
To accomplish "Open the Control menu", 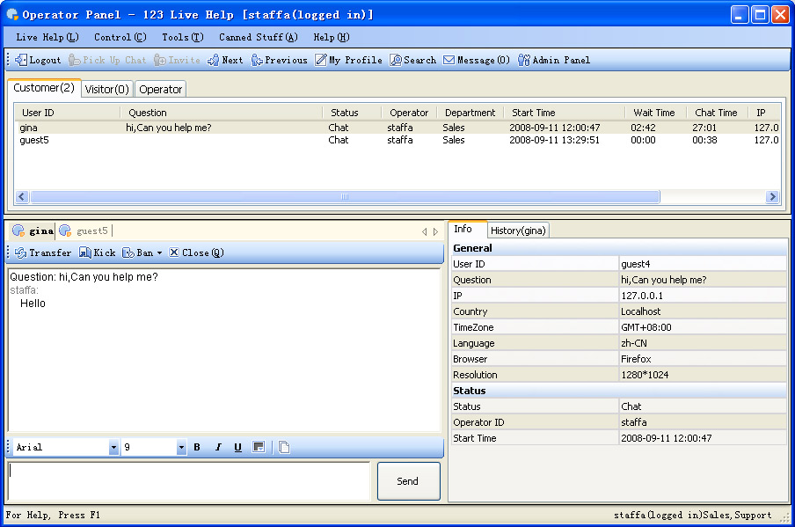I will pos(120,37).
